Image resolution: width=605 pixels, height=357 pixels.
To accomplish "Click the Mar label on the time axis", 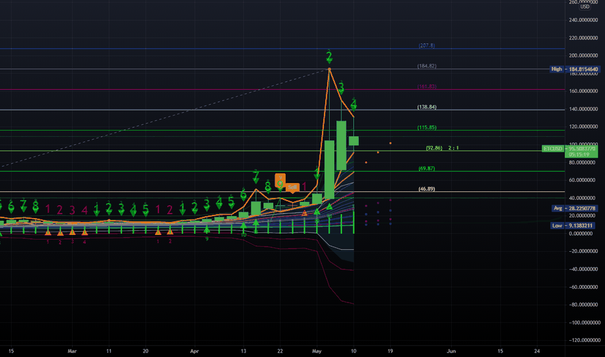I will point(72,351).
